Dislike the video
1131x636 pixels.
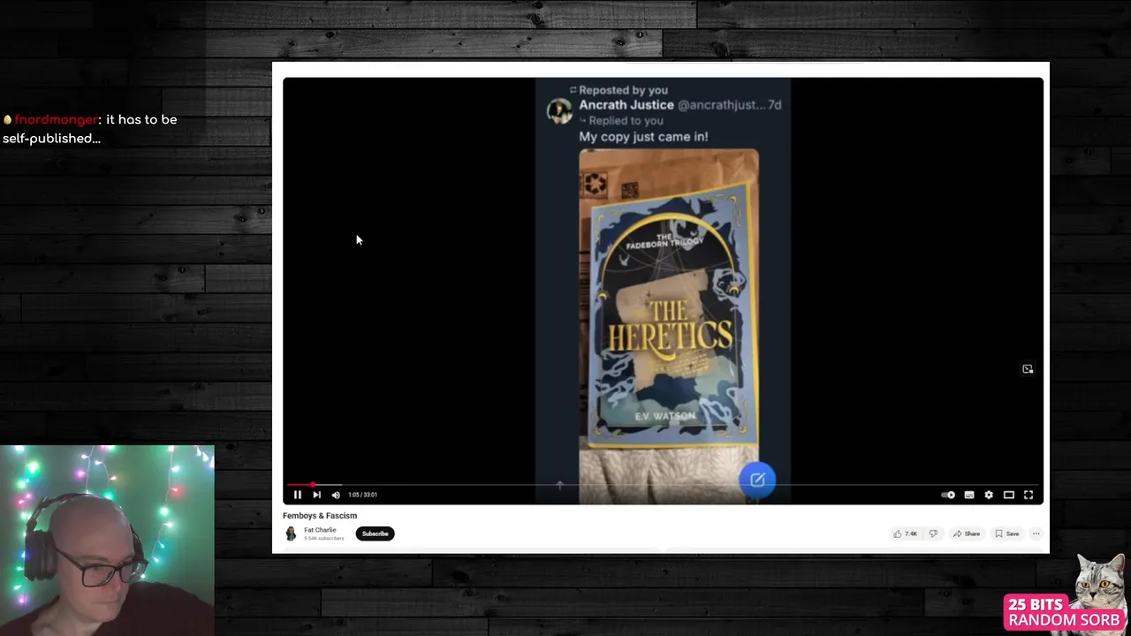933,534
